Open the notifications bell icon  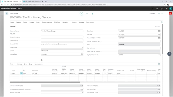(157, 9)
